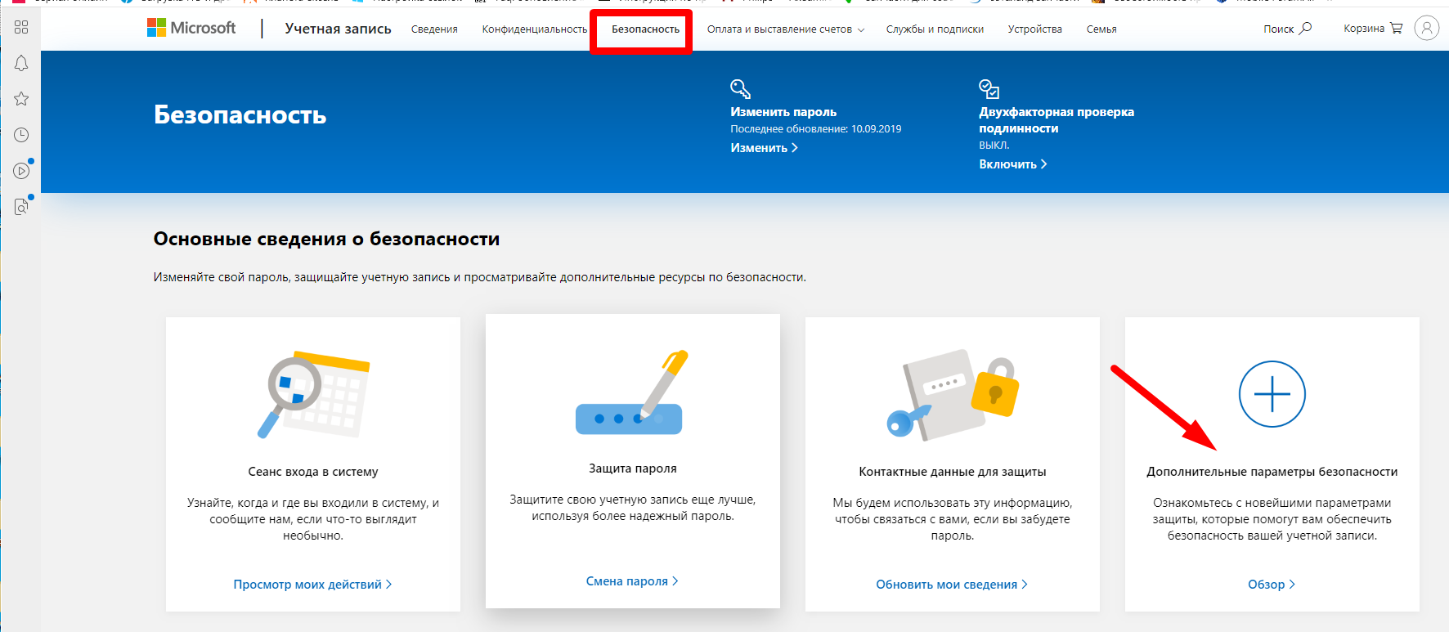Open bookmarks star in the sidebar
The width and height of the screenshot is (1449, 632).
[x=21, y=99]
